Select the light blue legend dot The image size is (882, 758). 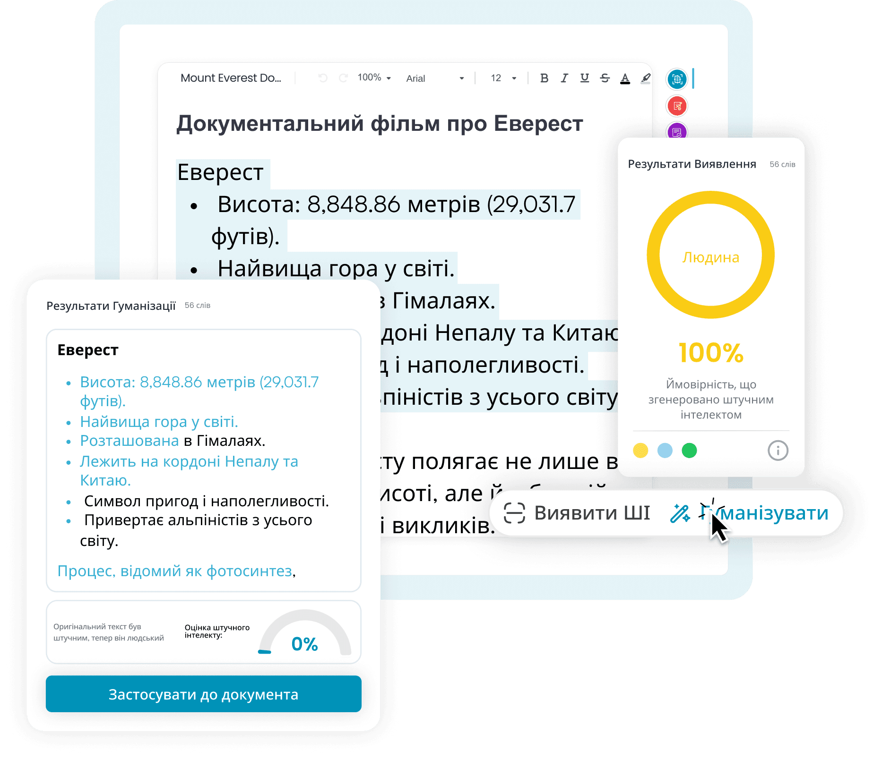[665, 451]
